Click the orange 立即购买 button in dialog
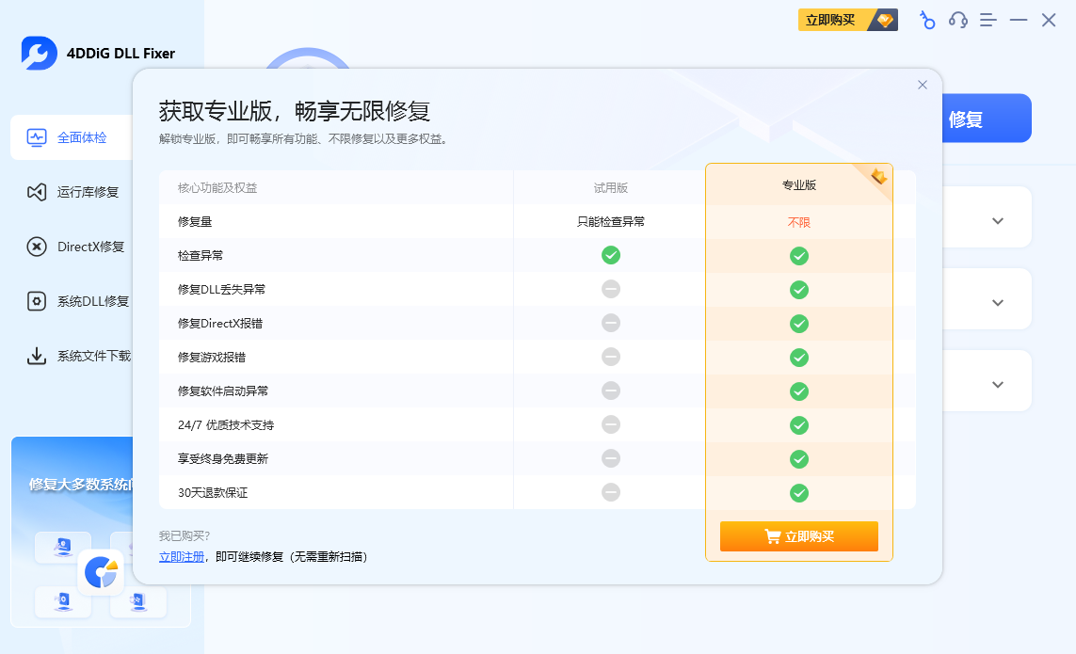The image size is (1076, 654). tap(799, 536)
